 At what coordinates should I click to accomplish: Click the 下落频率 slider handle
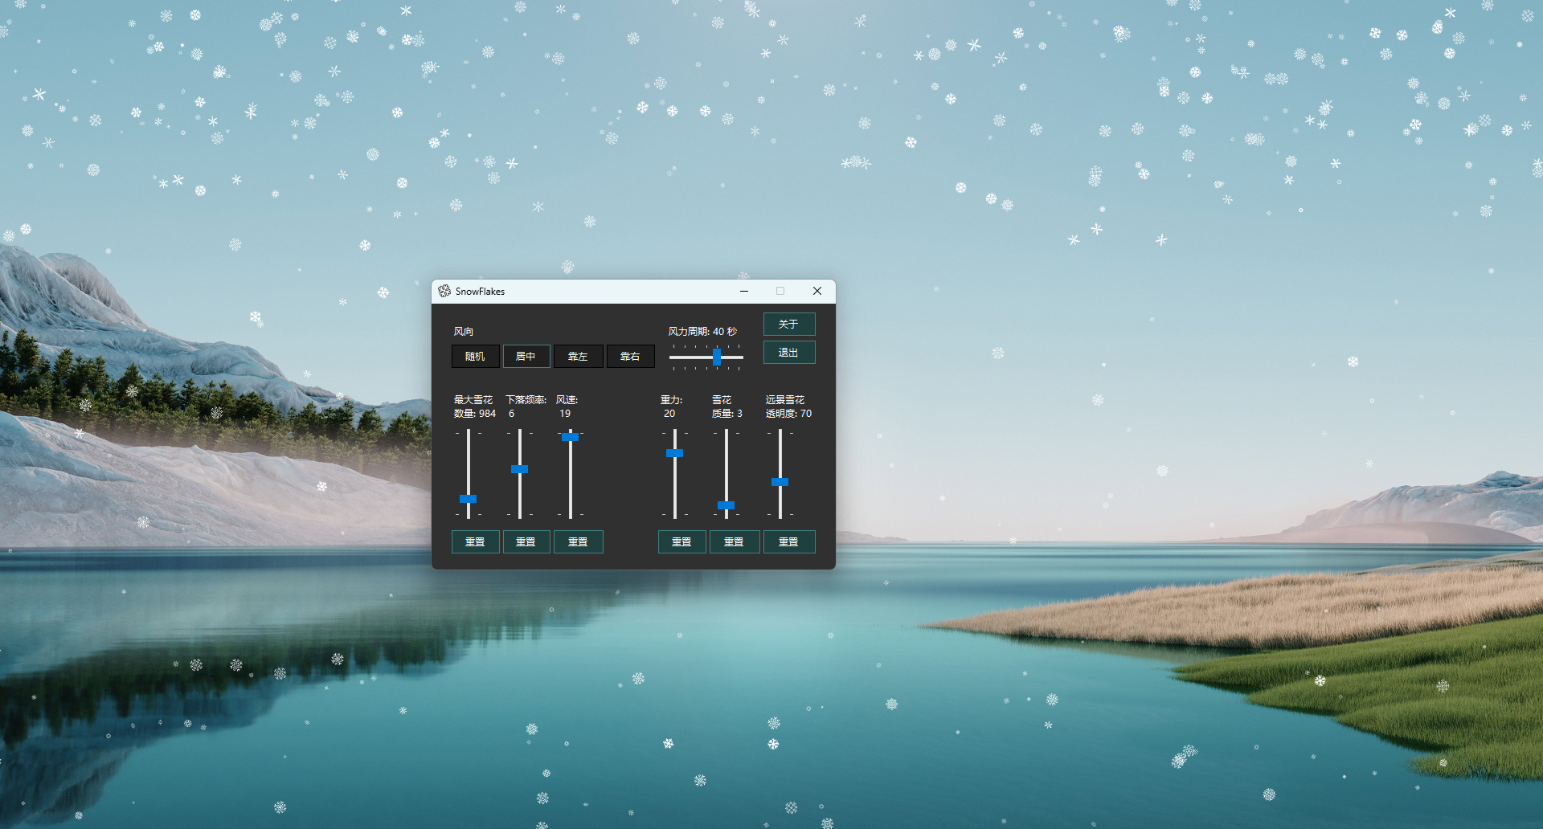point(520,469)
